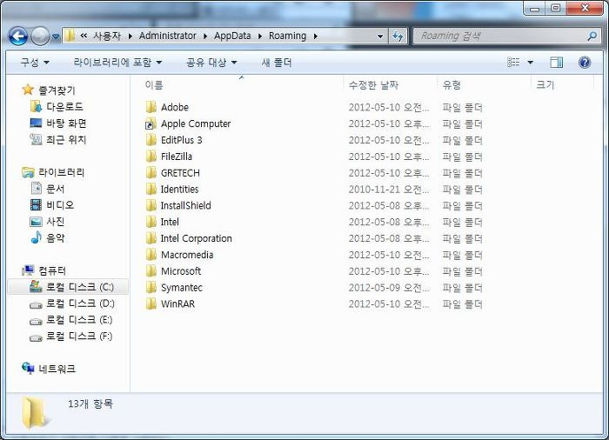Click the folder icon in the address bar
The image size is (609, 440).
(x=70, y=36)
